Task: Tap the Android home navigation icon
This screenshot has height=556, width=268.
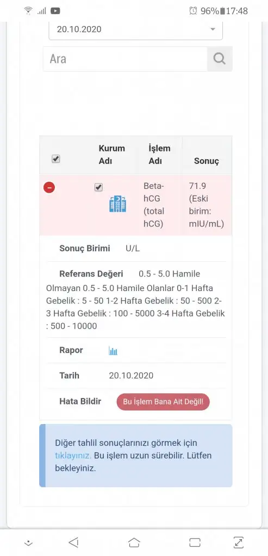Action: click(x=134, y=542)
